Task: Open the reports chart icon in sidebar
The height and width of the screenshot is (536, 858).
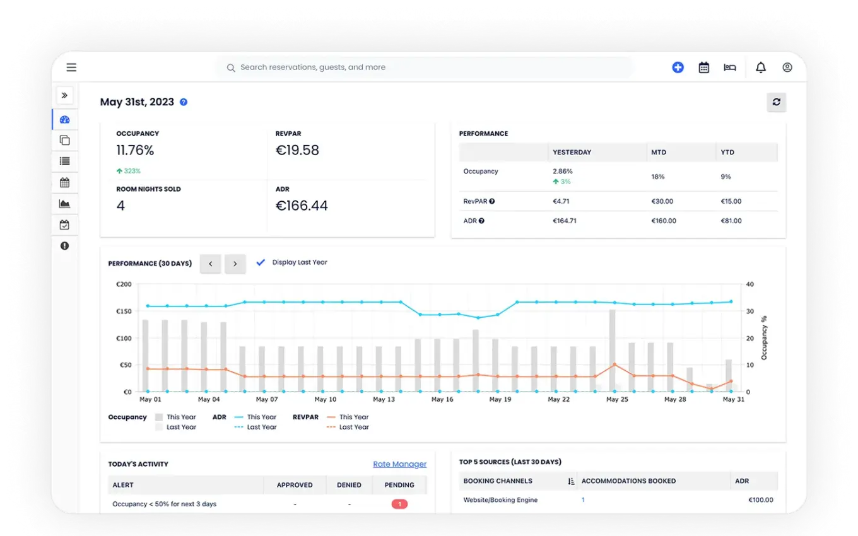Action: [64, 203]
